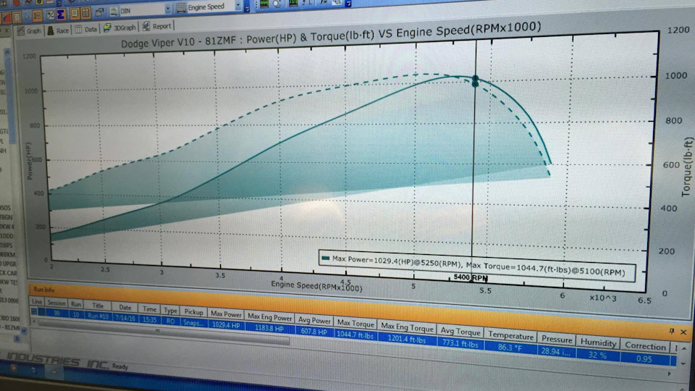Select the '1029.4 HP' max power cell
Viewport: 695px width, 391px height.
click(226, 325)
